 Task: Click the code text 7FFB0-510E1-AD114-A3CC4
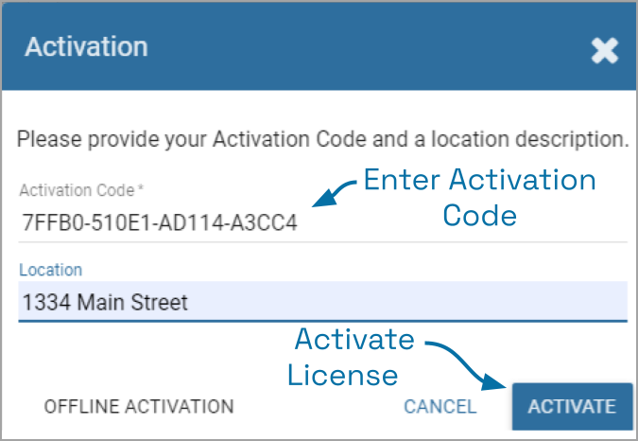click(x=159, y=224)
